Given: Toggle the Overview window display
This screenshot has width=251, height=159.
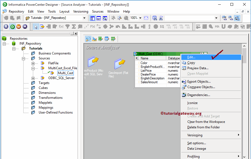Looking at the screenshot, I should (x=105, y=18).
